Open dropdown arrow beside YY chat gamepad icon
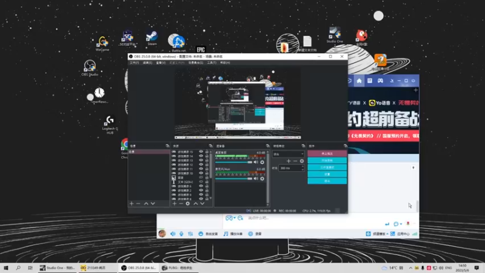Image resolution: width=485 pixels, height=273 pixels. (x=235, y=218)
